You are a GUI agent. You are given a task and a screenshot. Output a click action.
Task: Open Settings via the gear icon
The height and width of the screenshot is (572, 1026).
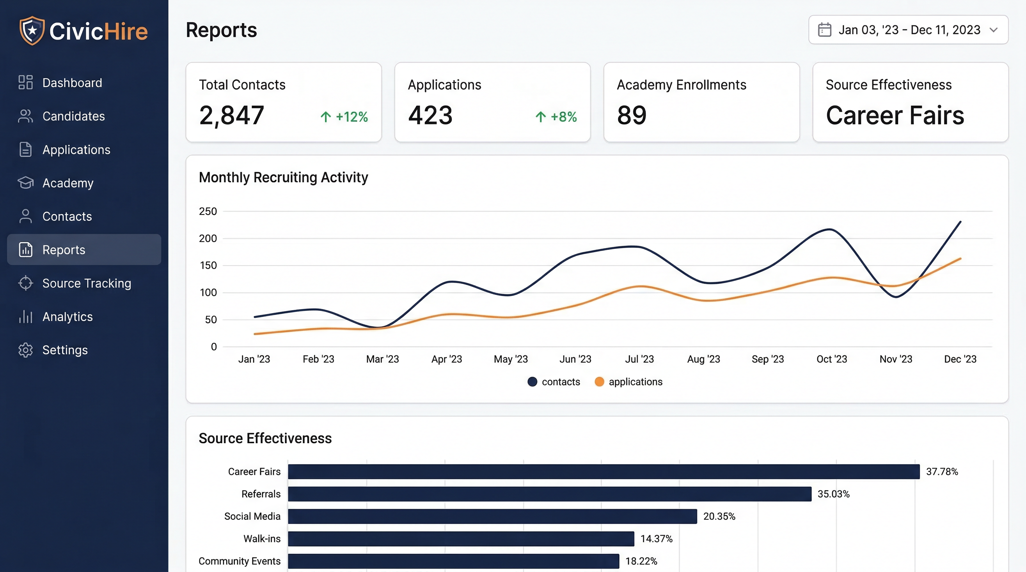tap(25, 350)
